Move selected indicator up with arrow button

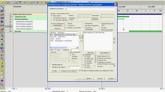pyautogui.click(x=114, y=39)
